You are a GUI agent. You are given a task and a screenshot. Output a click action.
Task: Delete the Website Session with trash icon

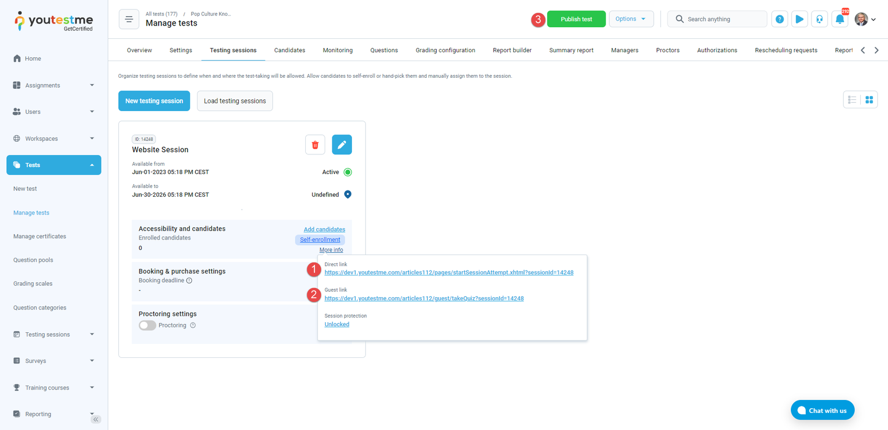[315, 145]
